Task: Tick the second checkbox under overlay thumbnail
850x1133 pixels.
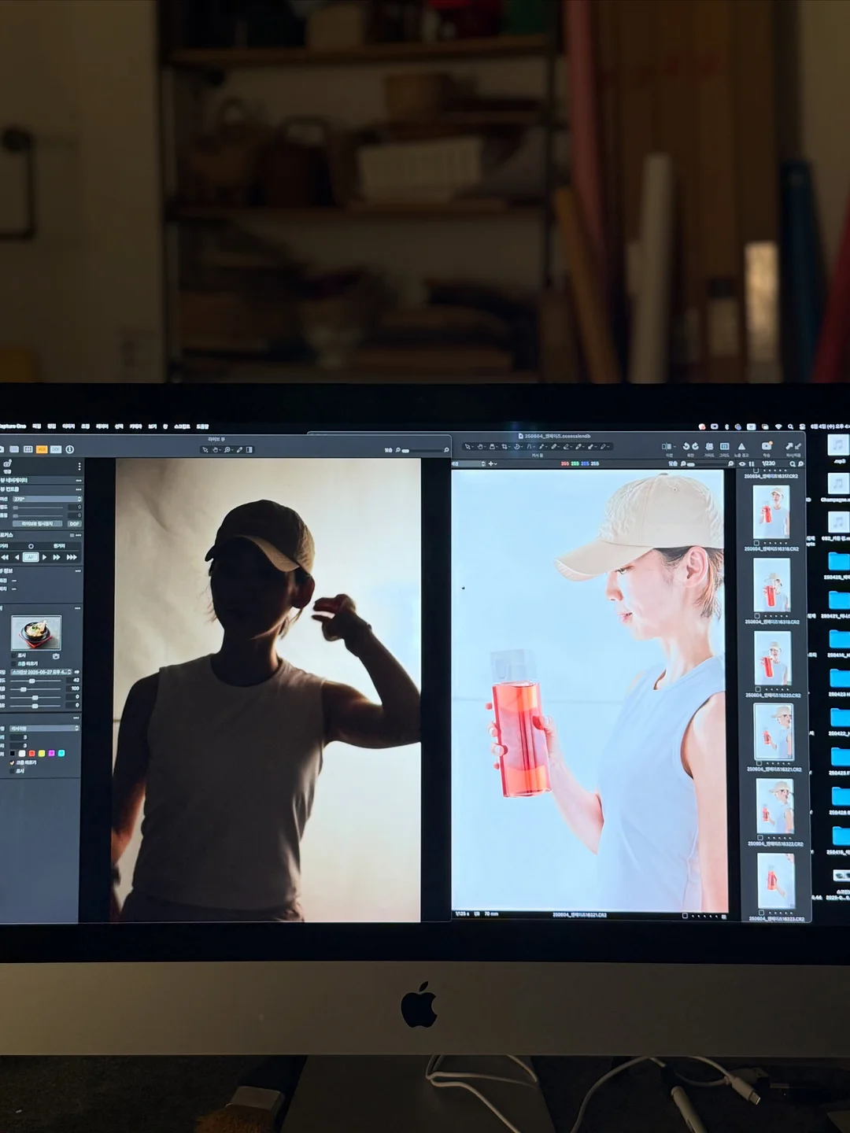Action: click(13, 663)
